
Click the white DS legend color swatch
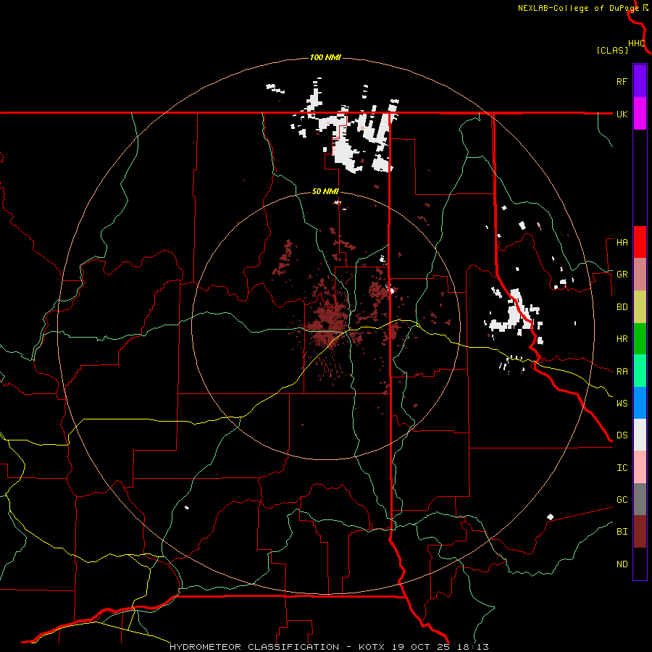click(x=640, y=435)
